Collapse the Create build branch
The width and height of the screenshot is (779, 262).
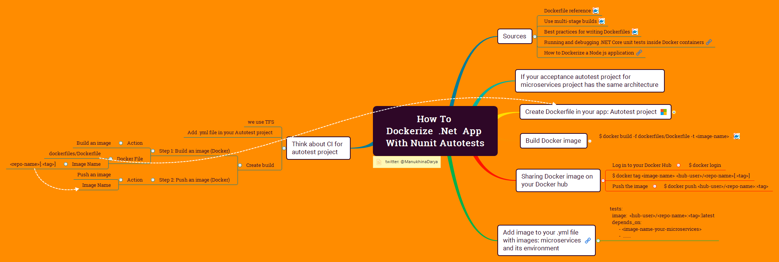tap(240, 165)
